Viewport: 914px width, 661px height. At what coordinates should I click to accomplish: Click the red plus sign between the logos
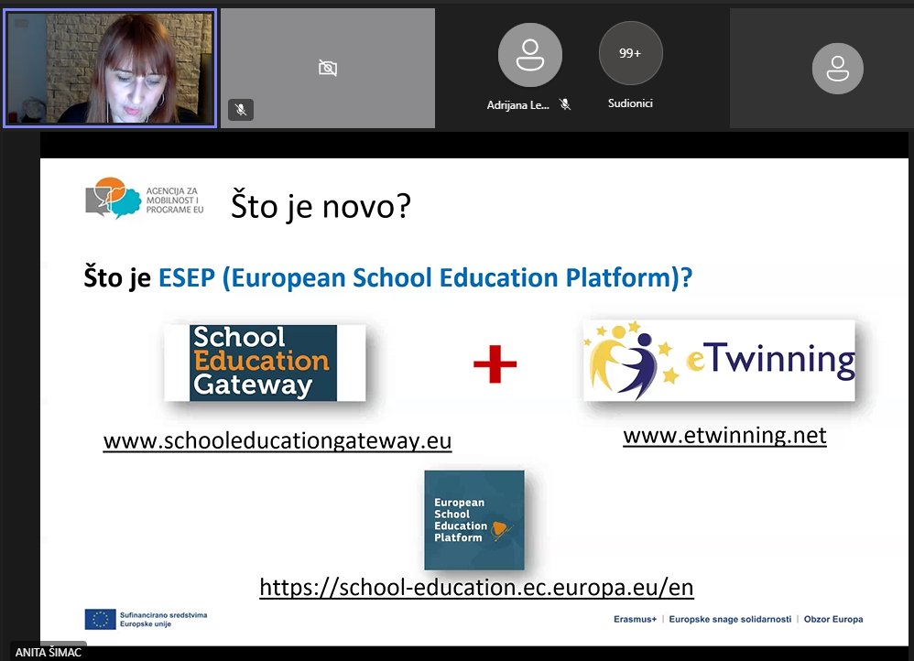click(495, 363)
